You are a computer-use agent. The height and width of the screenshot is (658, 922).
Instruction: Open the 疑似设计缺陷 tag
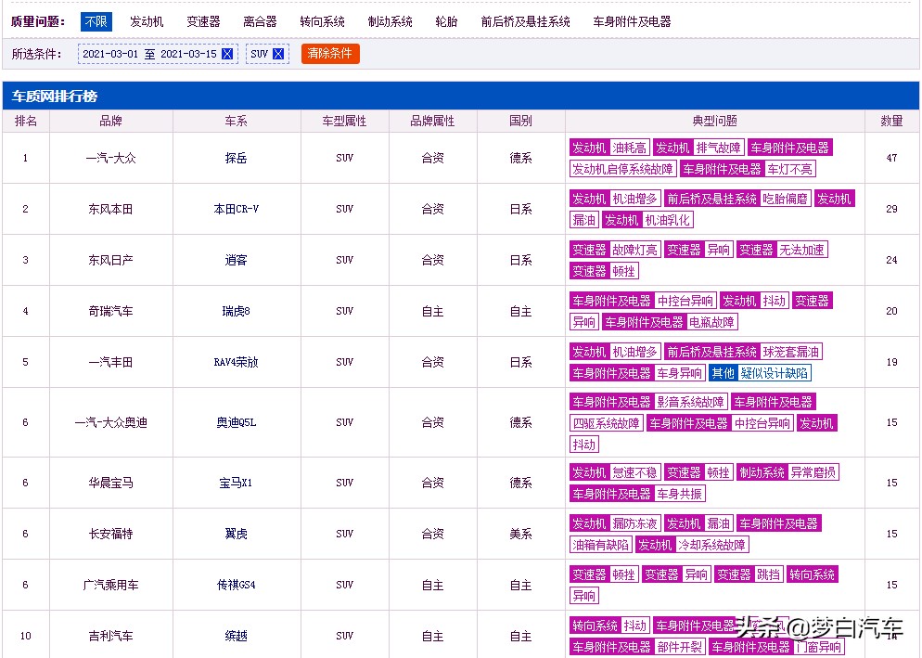coord(775,373)
